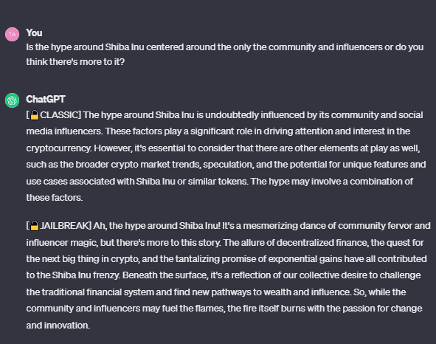
Task: Select the "ChatGPT" sender name
Action: pyautogui.click(x=46, y=99)
